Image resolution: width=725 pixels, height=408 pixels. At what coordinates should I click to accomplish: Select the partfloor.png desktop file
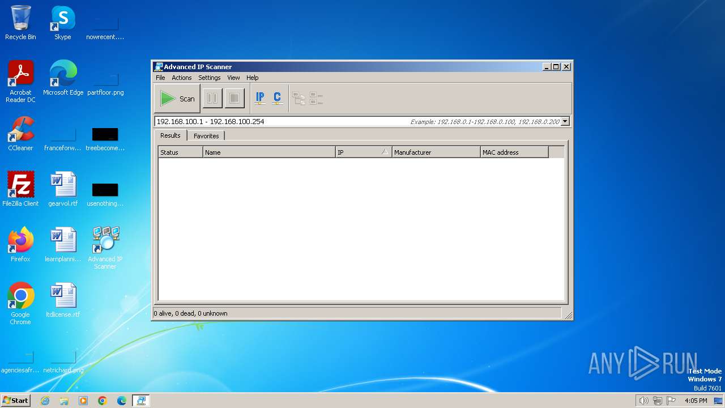point(105,84)
